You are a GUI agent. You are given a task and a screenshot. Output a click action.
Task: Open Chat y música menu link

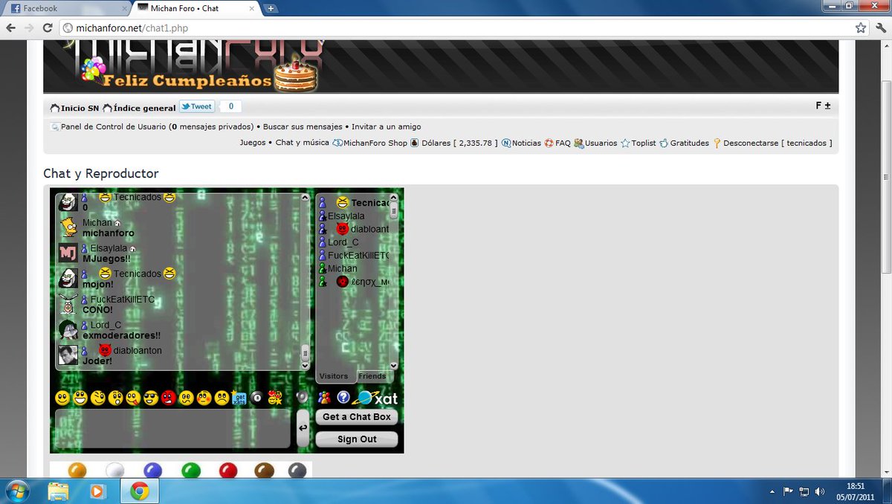click(x=303, y=143)
